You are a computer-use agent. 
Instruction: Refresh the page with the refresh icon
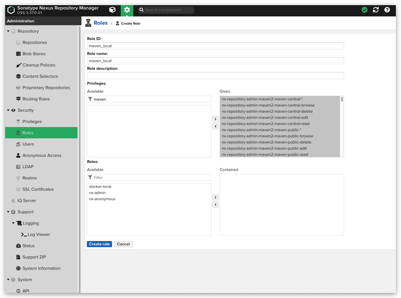coord(376,10)
